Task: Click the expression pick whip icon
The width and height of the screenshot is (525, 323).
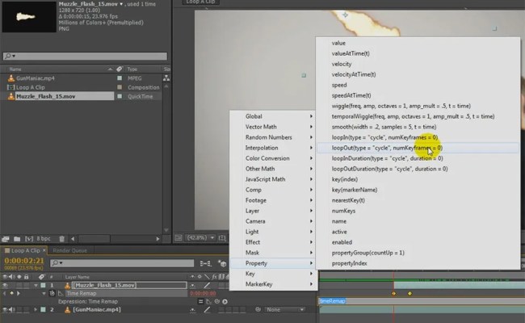Action: click(217, 301)
